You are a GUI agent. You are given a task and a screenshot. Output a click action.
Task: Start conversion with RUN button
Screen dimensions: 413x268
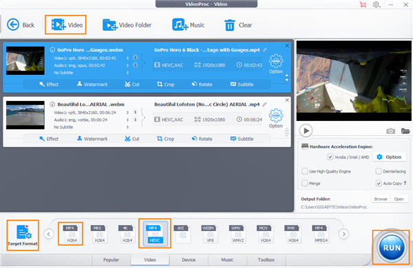click(392, 247)
